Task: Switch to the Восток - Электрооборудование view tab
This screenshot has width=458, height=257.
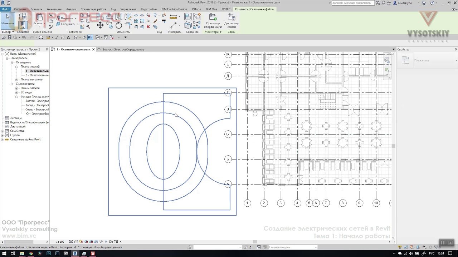Action: [x=123, y=50]
